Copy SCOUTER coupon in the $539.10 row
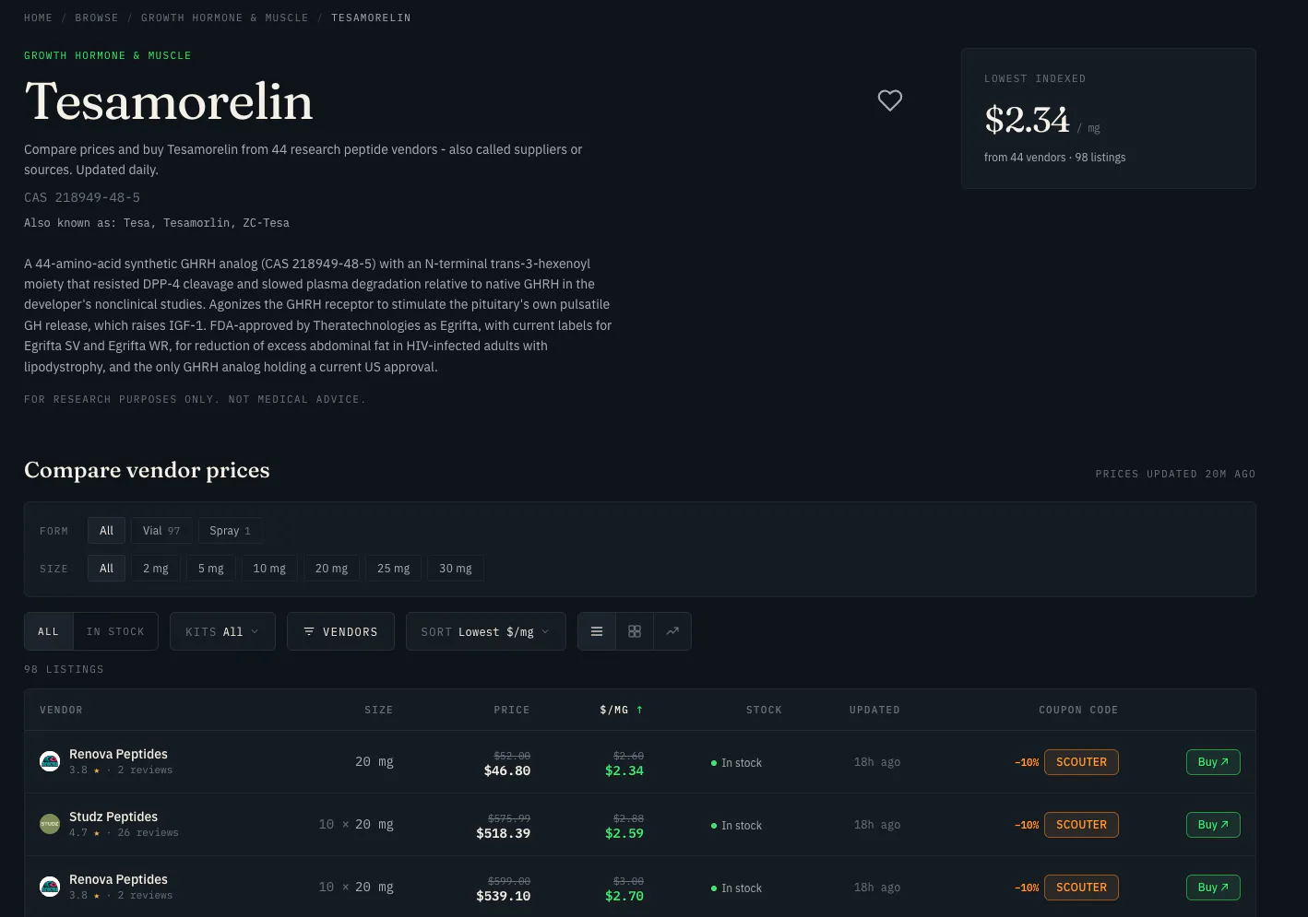The height and width of the screenshot is (917, 1308). [1081, 888]
